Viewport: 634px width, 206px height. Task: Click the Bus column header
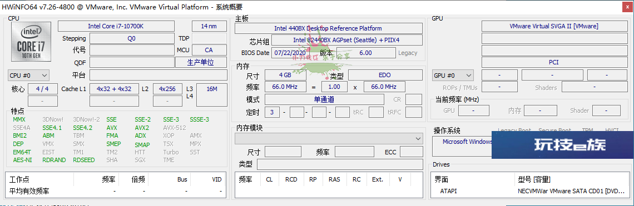(x=182, y=180)
